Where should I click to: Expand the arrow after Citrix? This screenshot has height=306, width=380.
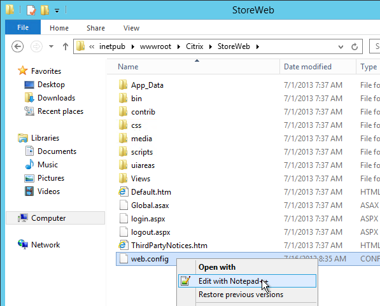210,46
